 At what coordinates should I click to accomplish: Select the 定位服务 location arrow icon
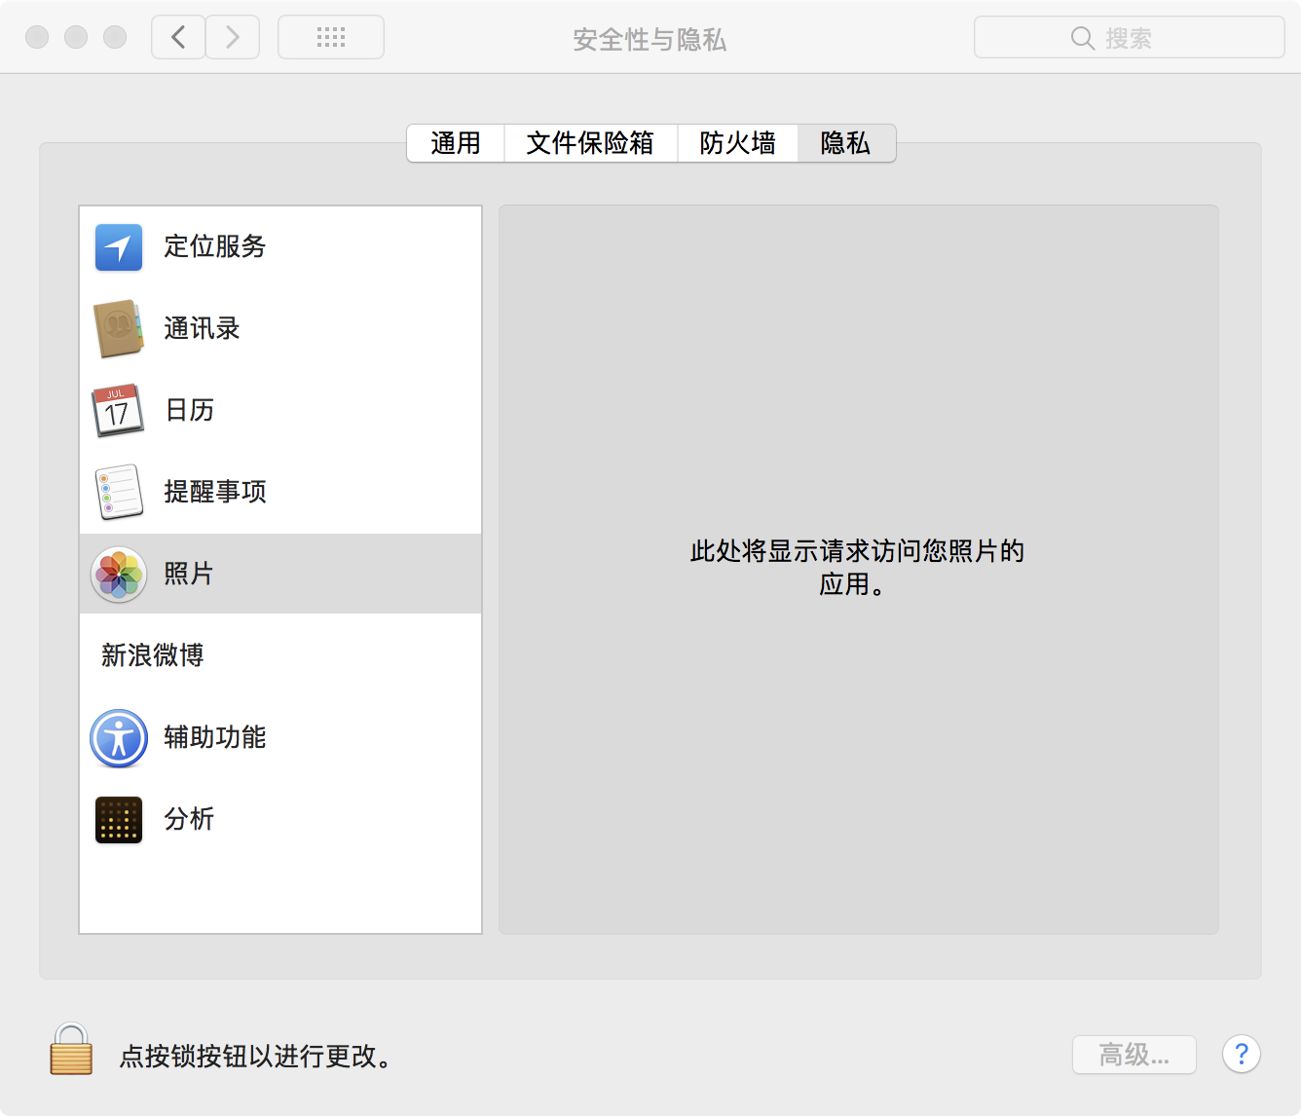click(119, 247)
